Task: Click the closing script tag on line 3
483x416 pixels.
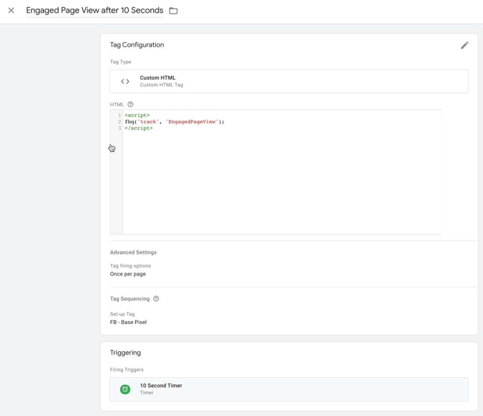Action: coord(139,128)
